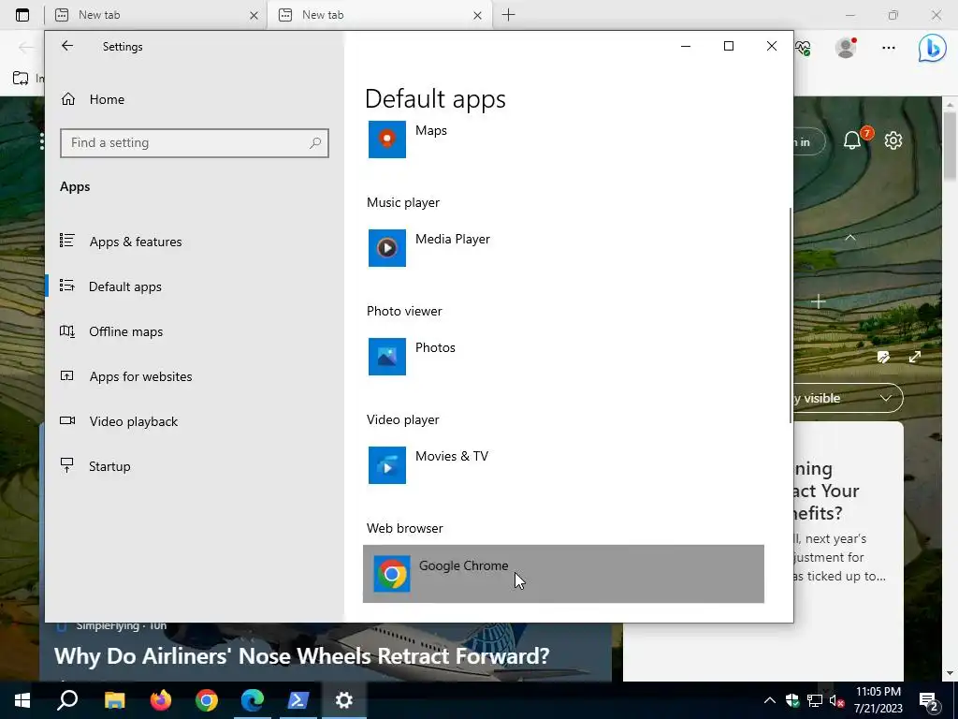Open Video playback settings

point(133,421)
